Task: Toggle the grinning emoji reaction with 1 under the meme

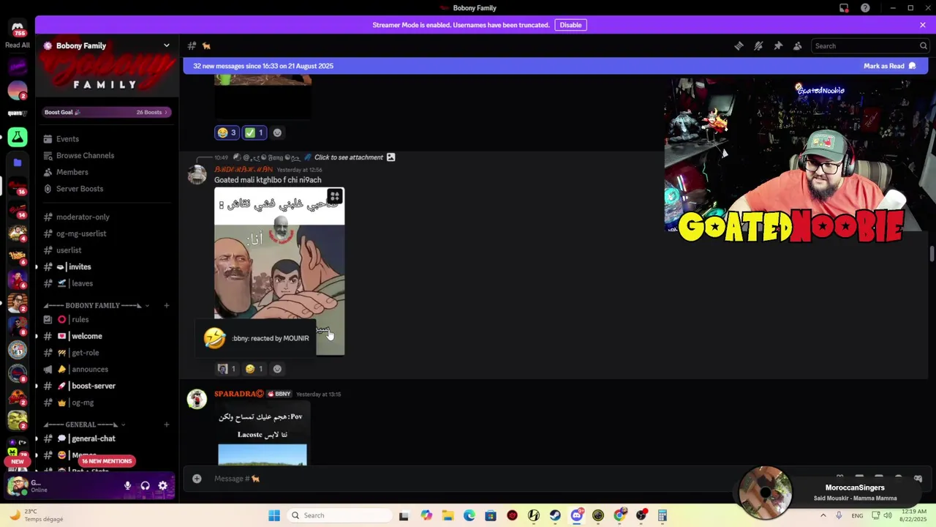Action: tap(254, 369)
